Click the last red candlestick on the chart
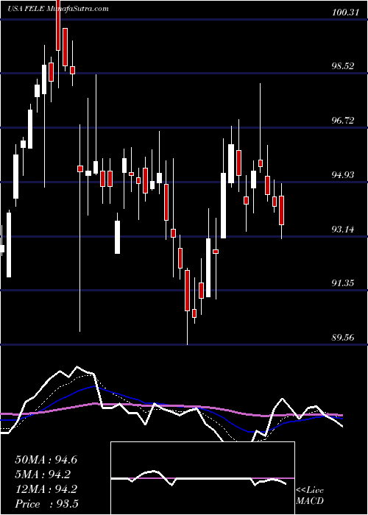368x515 pixels. point(282,210)
